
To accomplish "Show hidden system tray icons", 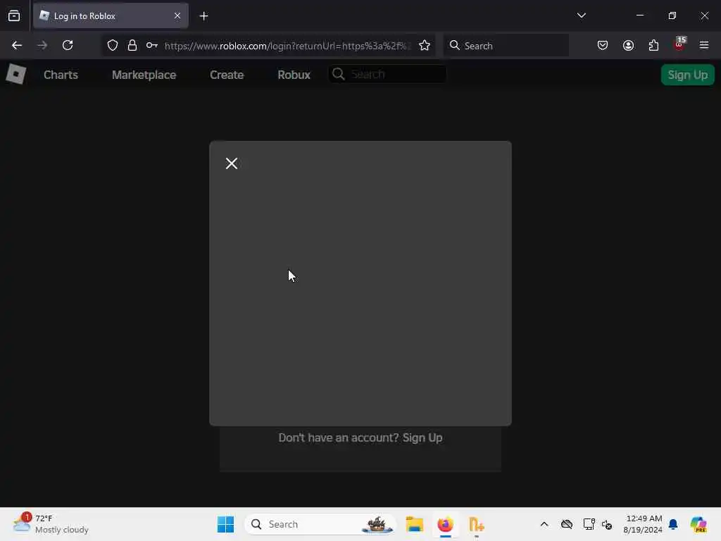I will point(544,524).
